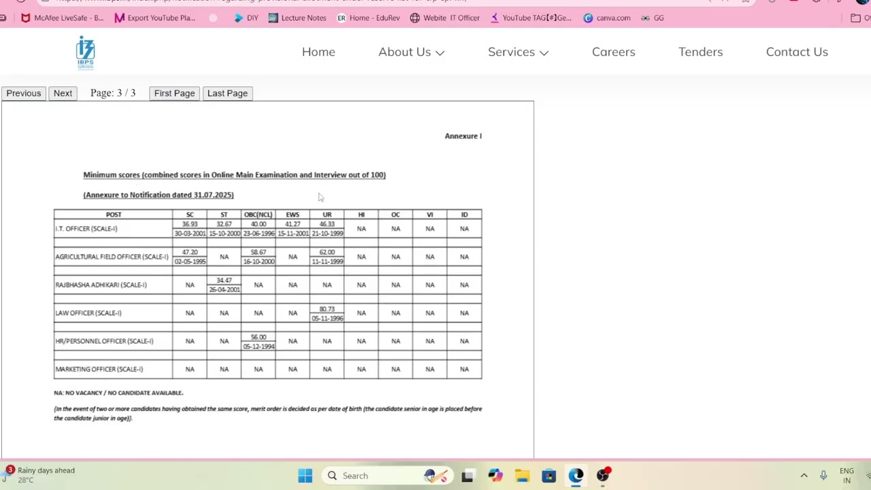871x490 pixels.
Task: Click the NA: NO VACANCY note
Action: click(118, 393)
